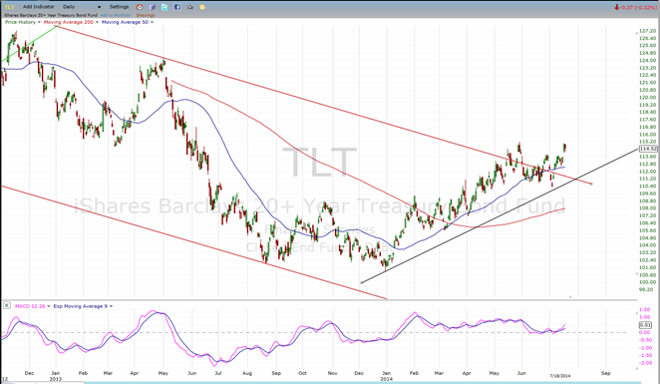Image resolution: width=660 pixels, height=384 pixels.
Task: Expand Moving Average 50 options
Action: click(152, 22)
